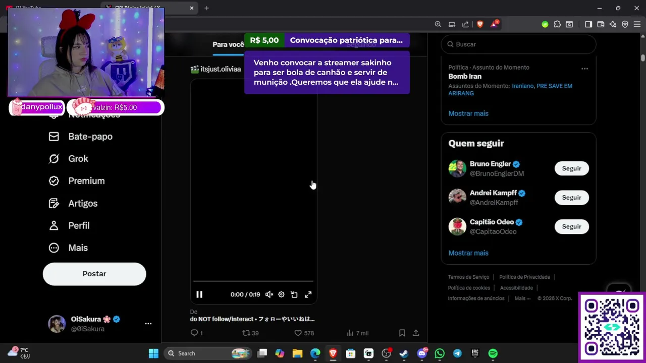Open File Explorer from the taskbar
646x363 pixels.
297,353
